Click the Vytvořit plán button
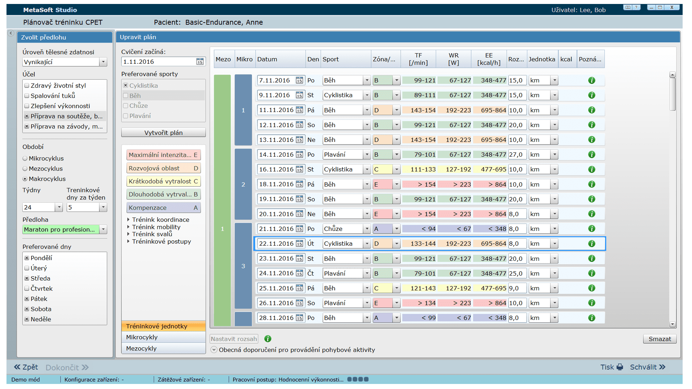The height and width of the screenshot is (389, 692). click(163, 133)
